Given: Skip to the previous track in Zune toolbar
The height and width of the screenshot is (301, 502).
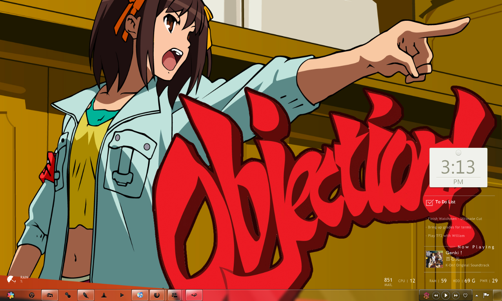Looking at the screenshot, I should point(436,296).
